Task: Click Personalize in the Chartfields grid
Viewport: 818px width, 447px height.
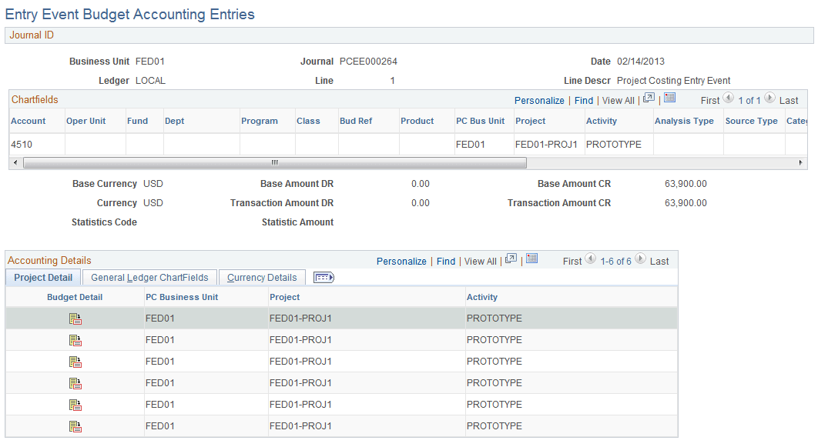Action: [x=539, y=100]
